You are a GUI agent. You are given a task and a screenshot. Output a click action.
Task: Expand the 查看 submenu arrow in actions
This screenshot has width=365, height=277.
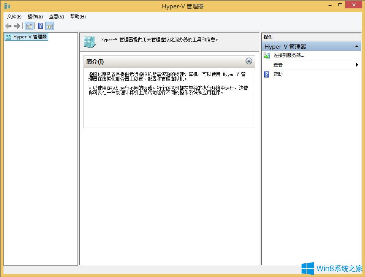(357, 65)
